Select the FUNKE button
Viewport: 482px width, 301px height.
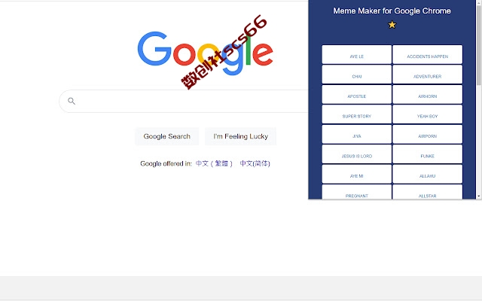427,154
